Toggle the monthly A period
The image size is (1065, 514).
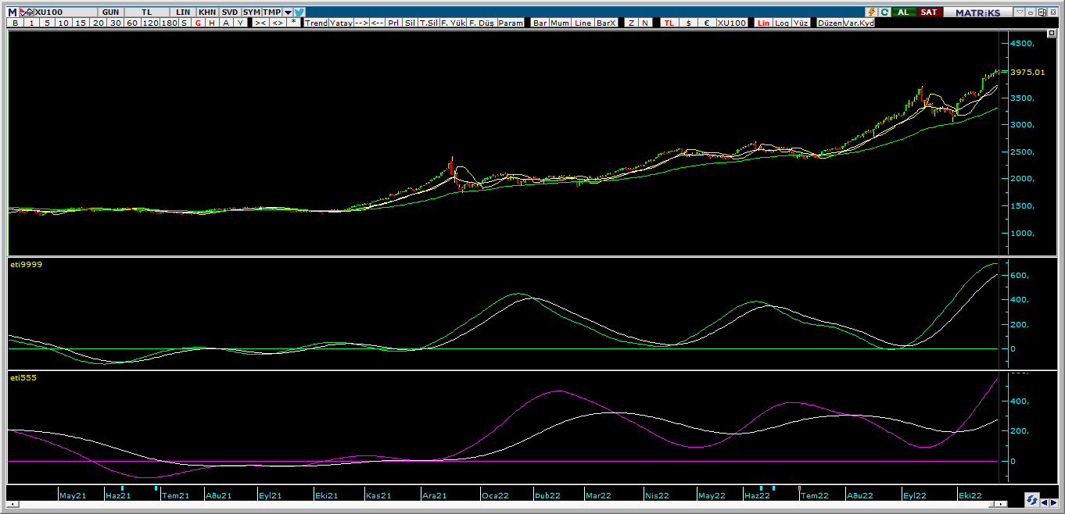226,23
